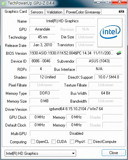Click the GPU field showing Arrandale
The image size is (128, 160).
[42, 29]
